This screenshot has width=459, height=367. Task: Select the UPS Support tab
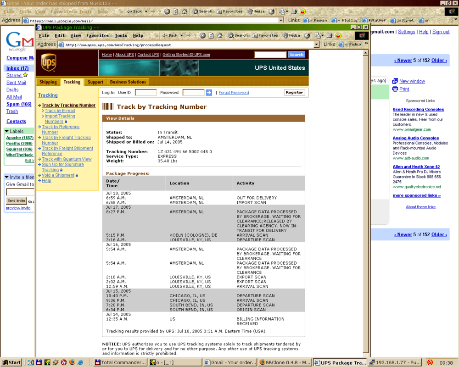click(95, 82)
